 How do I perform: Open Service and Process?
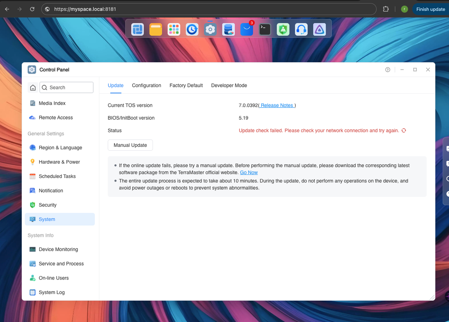point(60,264)
